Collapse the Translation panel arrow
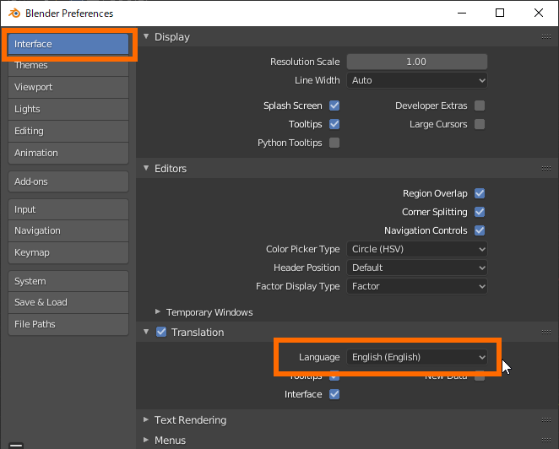Screen dimensions: 559x449 click(146, 332)
